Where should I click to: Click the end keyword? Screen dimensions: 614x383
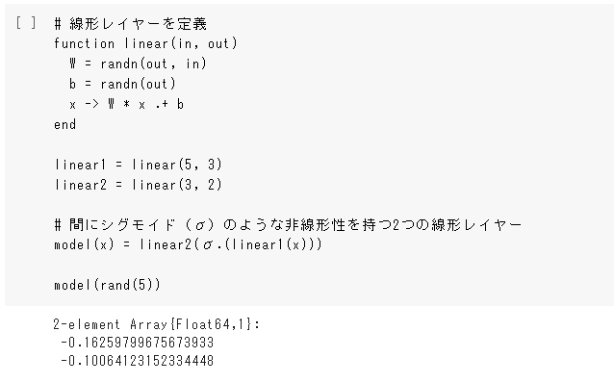(x=65, y=124)
